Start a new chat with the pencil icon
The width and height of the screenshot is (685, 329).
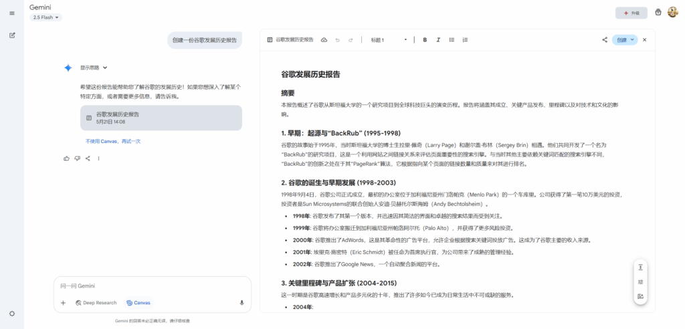[12, 35]
